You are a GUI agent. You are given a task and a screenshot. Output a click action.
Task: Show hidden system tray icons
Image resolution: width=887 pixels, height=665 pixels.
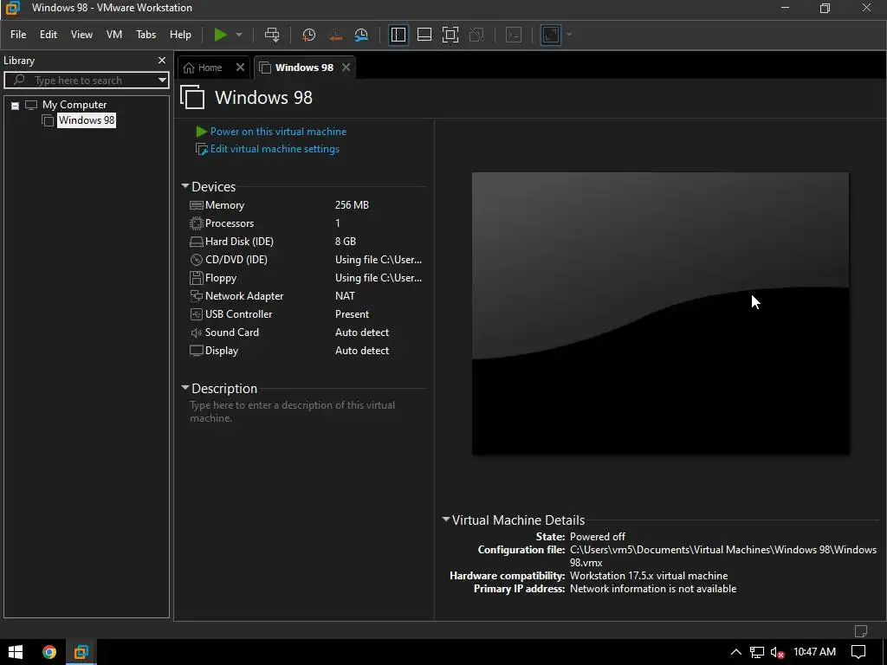[x=736, y=652]
